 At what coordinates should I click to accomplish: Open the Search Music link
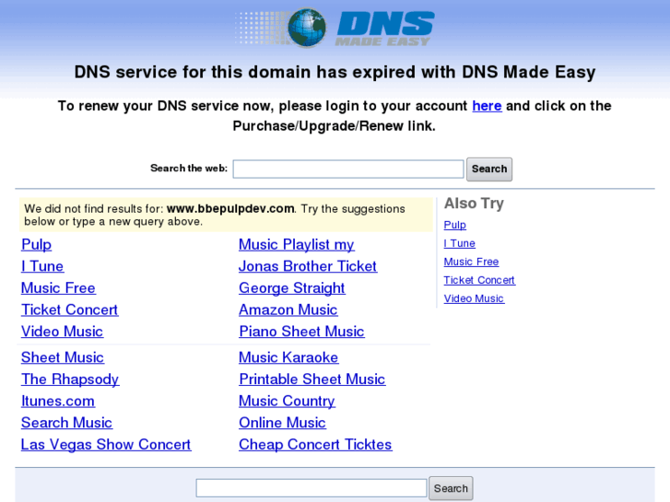(x=66, y=423)
